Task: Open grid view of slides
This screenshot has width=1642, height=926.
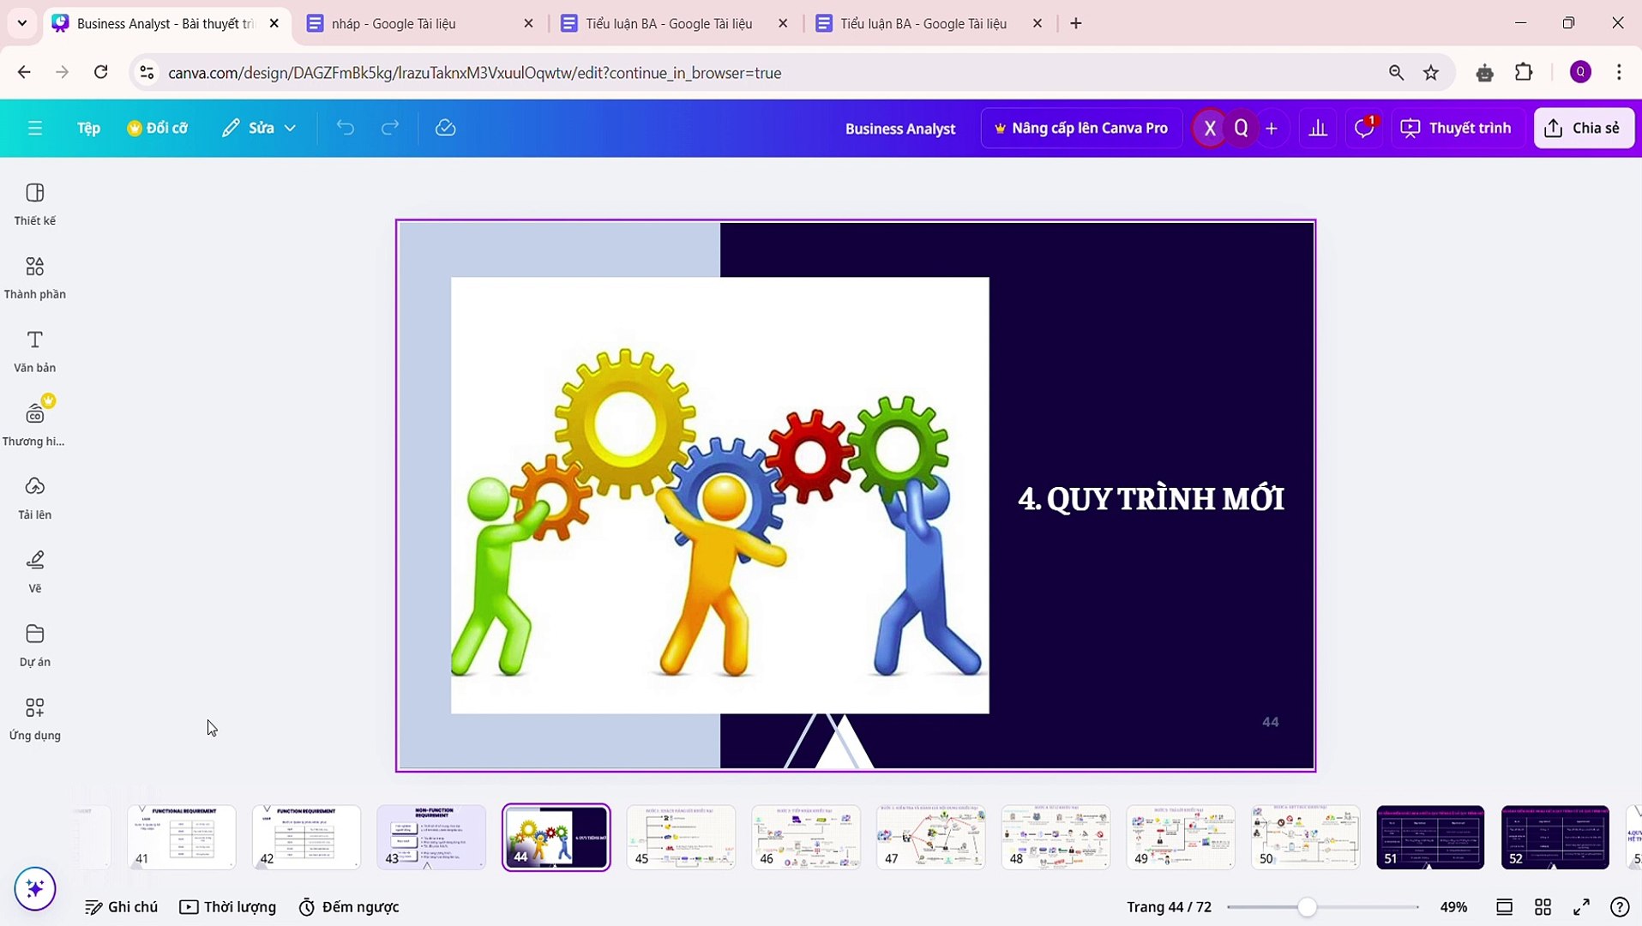Action: pyautogui.click(x=1543, y=906)
